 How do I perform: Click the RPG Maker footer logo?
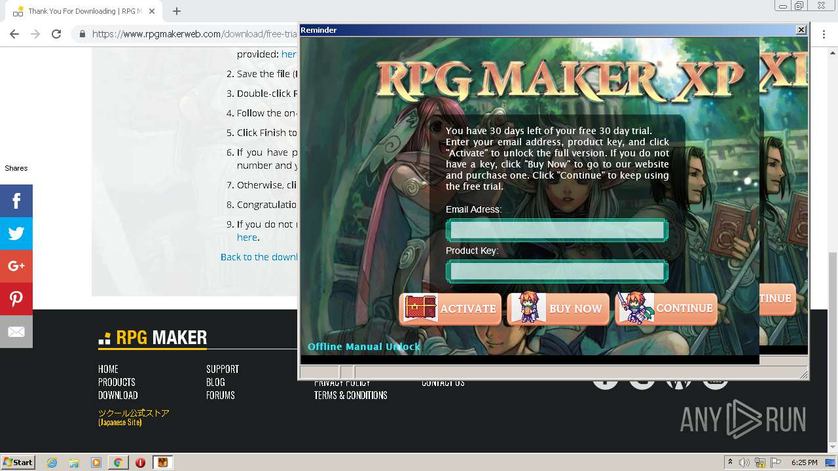pos(153,338)
